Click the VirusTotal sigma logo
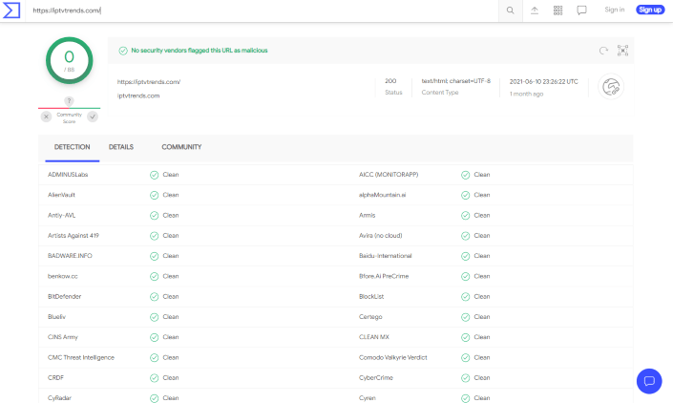The height and width of the screenshot is (403, 673). pyautogui.click(x=11, y=11)
